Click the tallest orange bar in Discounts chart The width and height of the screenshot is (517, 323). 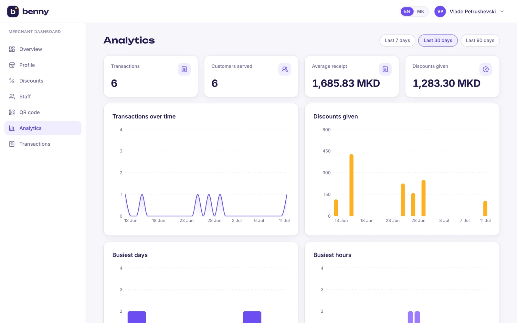(351, 185)
